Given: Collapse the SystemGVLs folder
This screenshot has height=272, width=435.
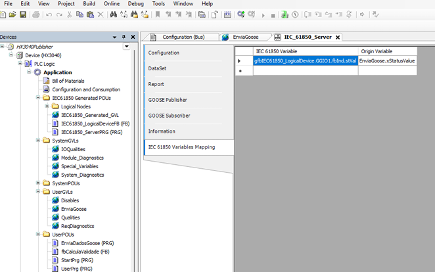Looking at the screenshot, I should coord(38,141).
